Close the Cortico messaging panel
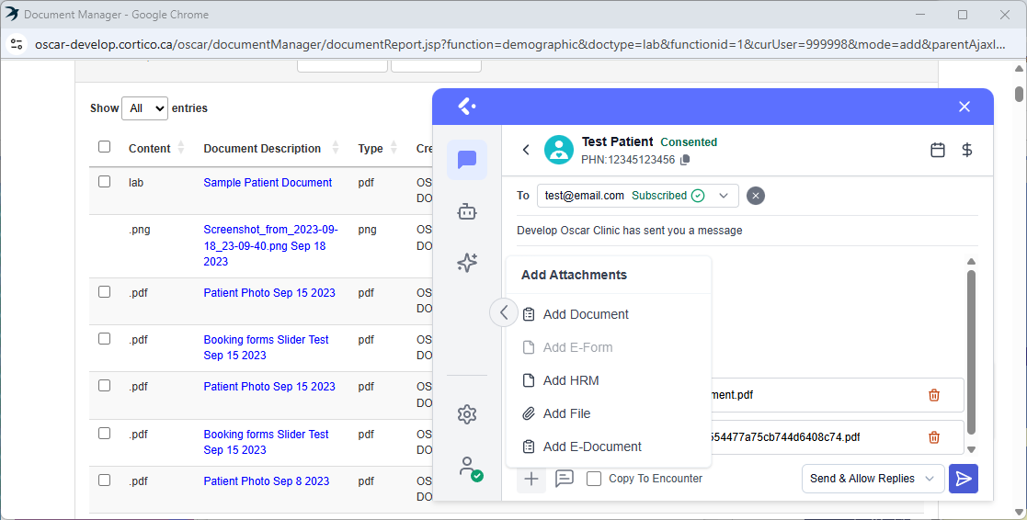 pos(964,107)
